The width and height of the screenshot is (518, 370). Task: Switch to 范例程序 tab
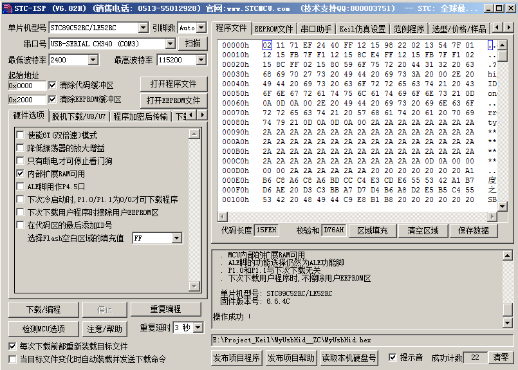click(x=409, y=29)
